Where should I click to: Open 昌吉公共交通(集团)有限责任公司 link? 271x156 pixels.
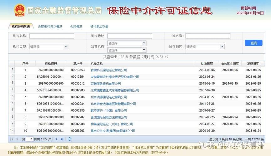click(x=113, y=131)
